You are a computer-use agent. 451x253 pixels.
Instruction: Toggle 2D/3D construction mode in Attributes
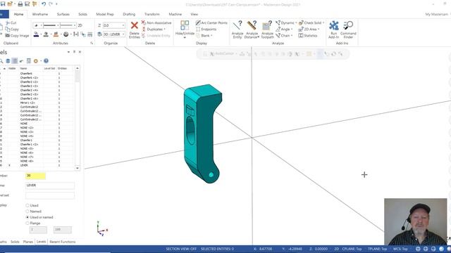[80, 25]
